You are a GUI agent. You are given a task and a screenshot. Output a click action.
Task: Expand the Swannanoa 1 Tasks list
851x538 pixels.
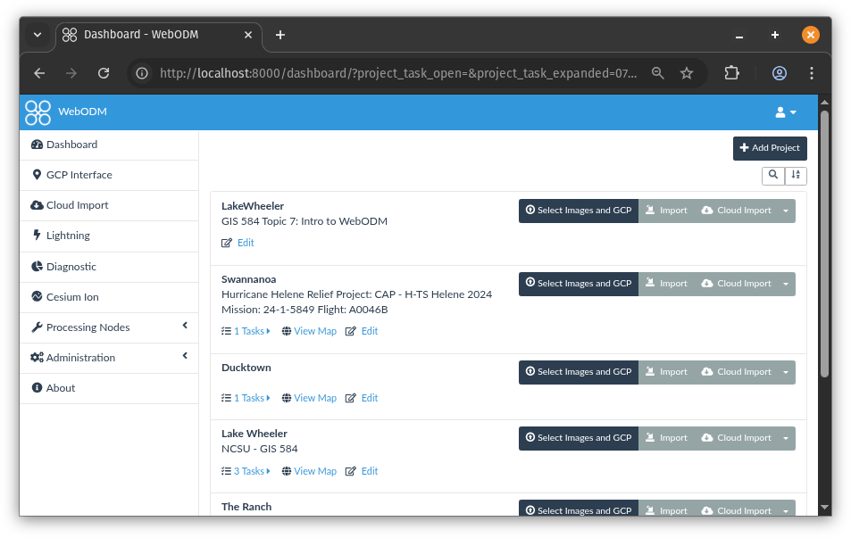click(246, 331)
